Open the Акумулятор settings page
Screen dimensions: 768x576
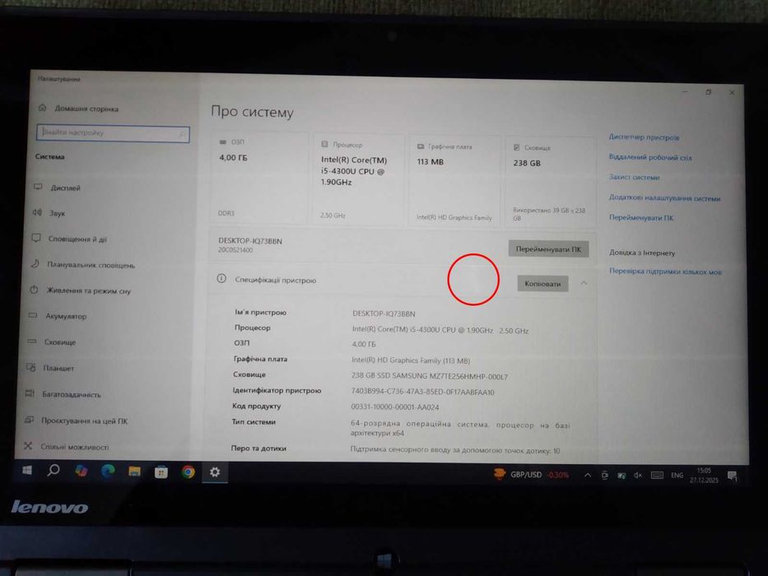58,317
